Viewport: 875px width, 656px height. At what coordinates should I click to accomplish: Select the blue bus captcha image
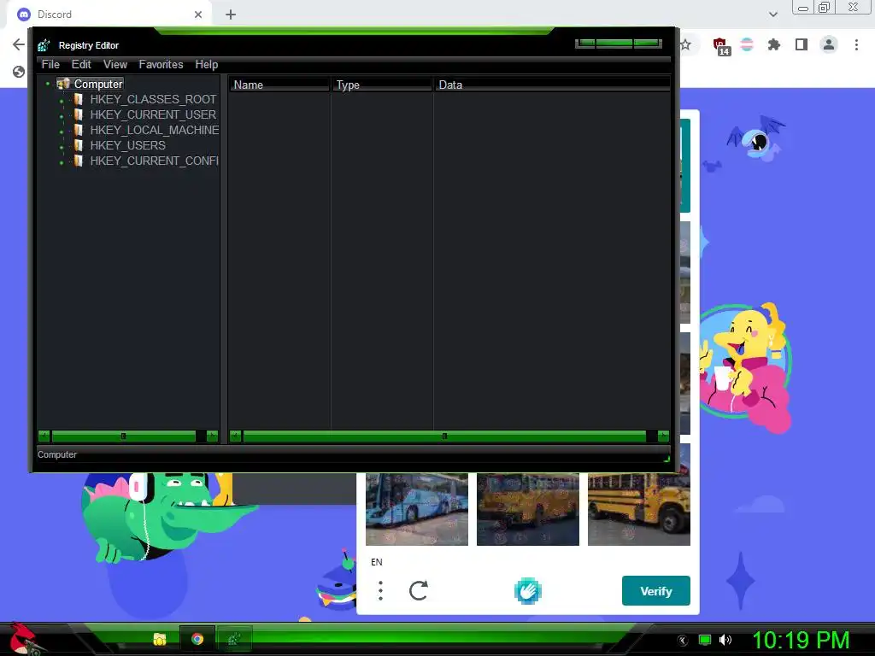click(x=417, y=509)
